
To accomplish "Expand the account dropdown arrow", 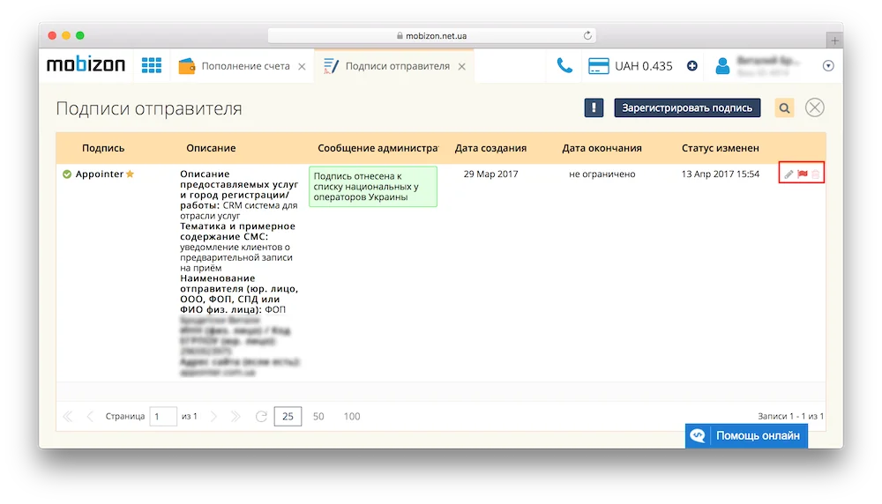I will tap(828, 66).
